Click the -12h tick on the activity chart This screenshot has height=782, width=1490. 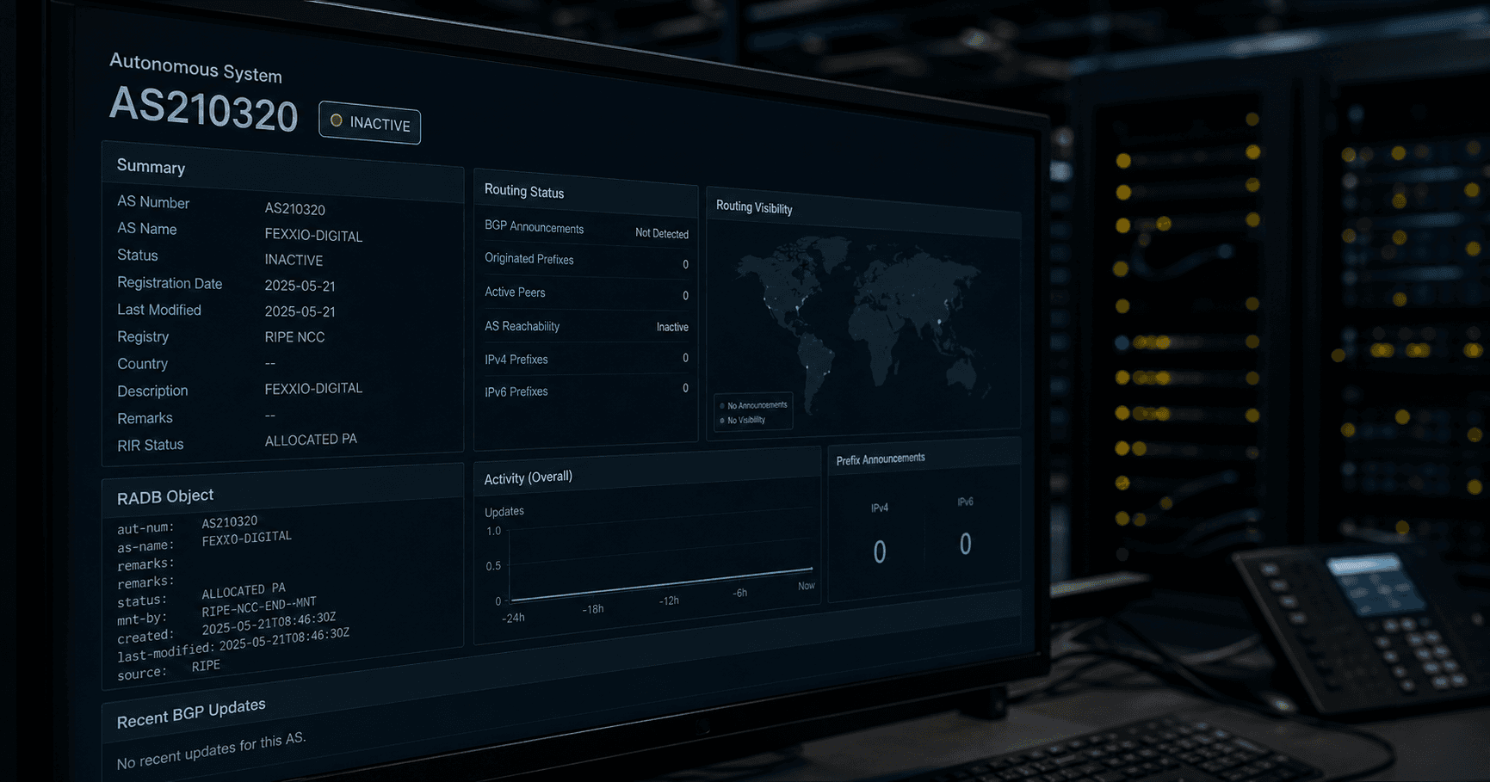click(x=669, y=600)
